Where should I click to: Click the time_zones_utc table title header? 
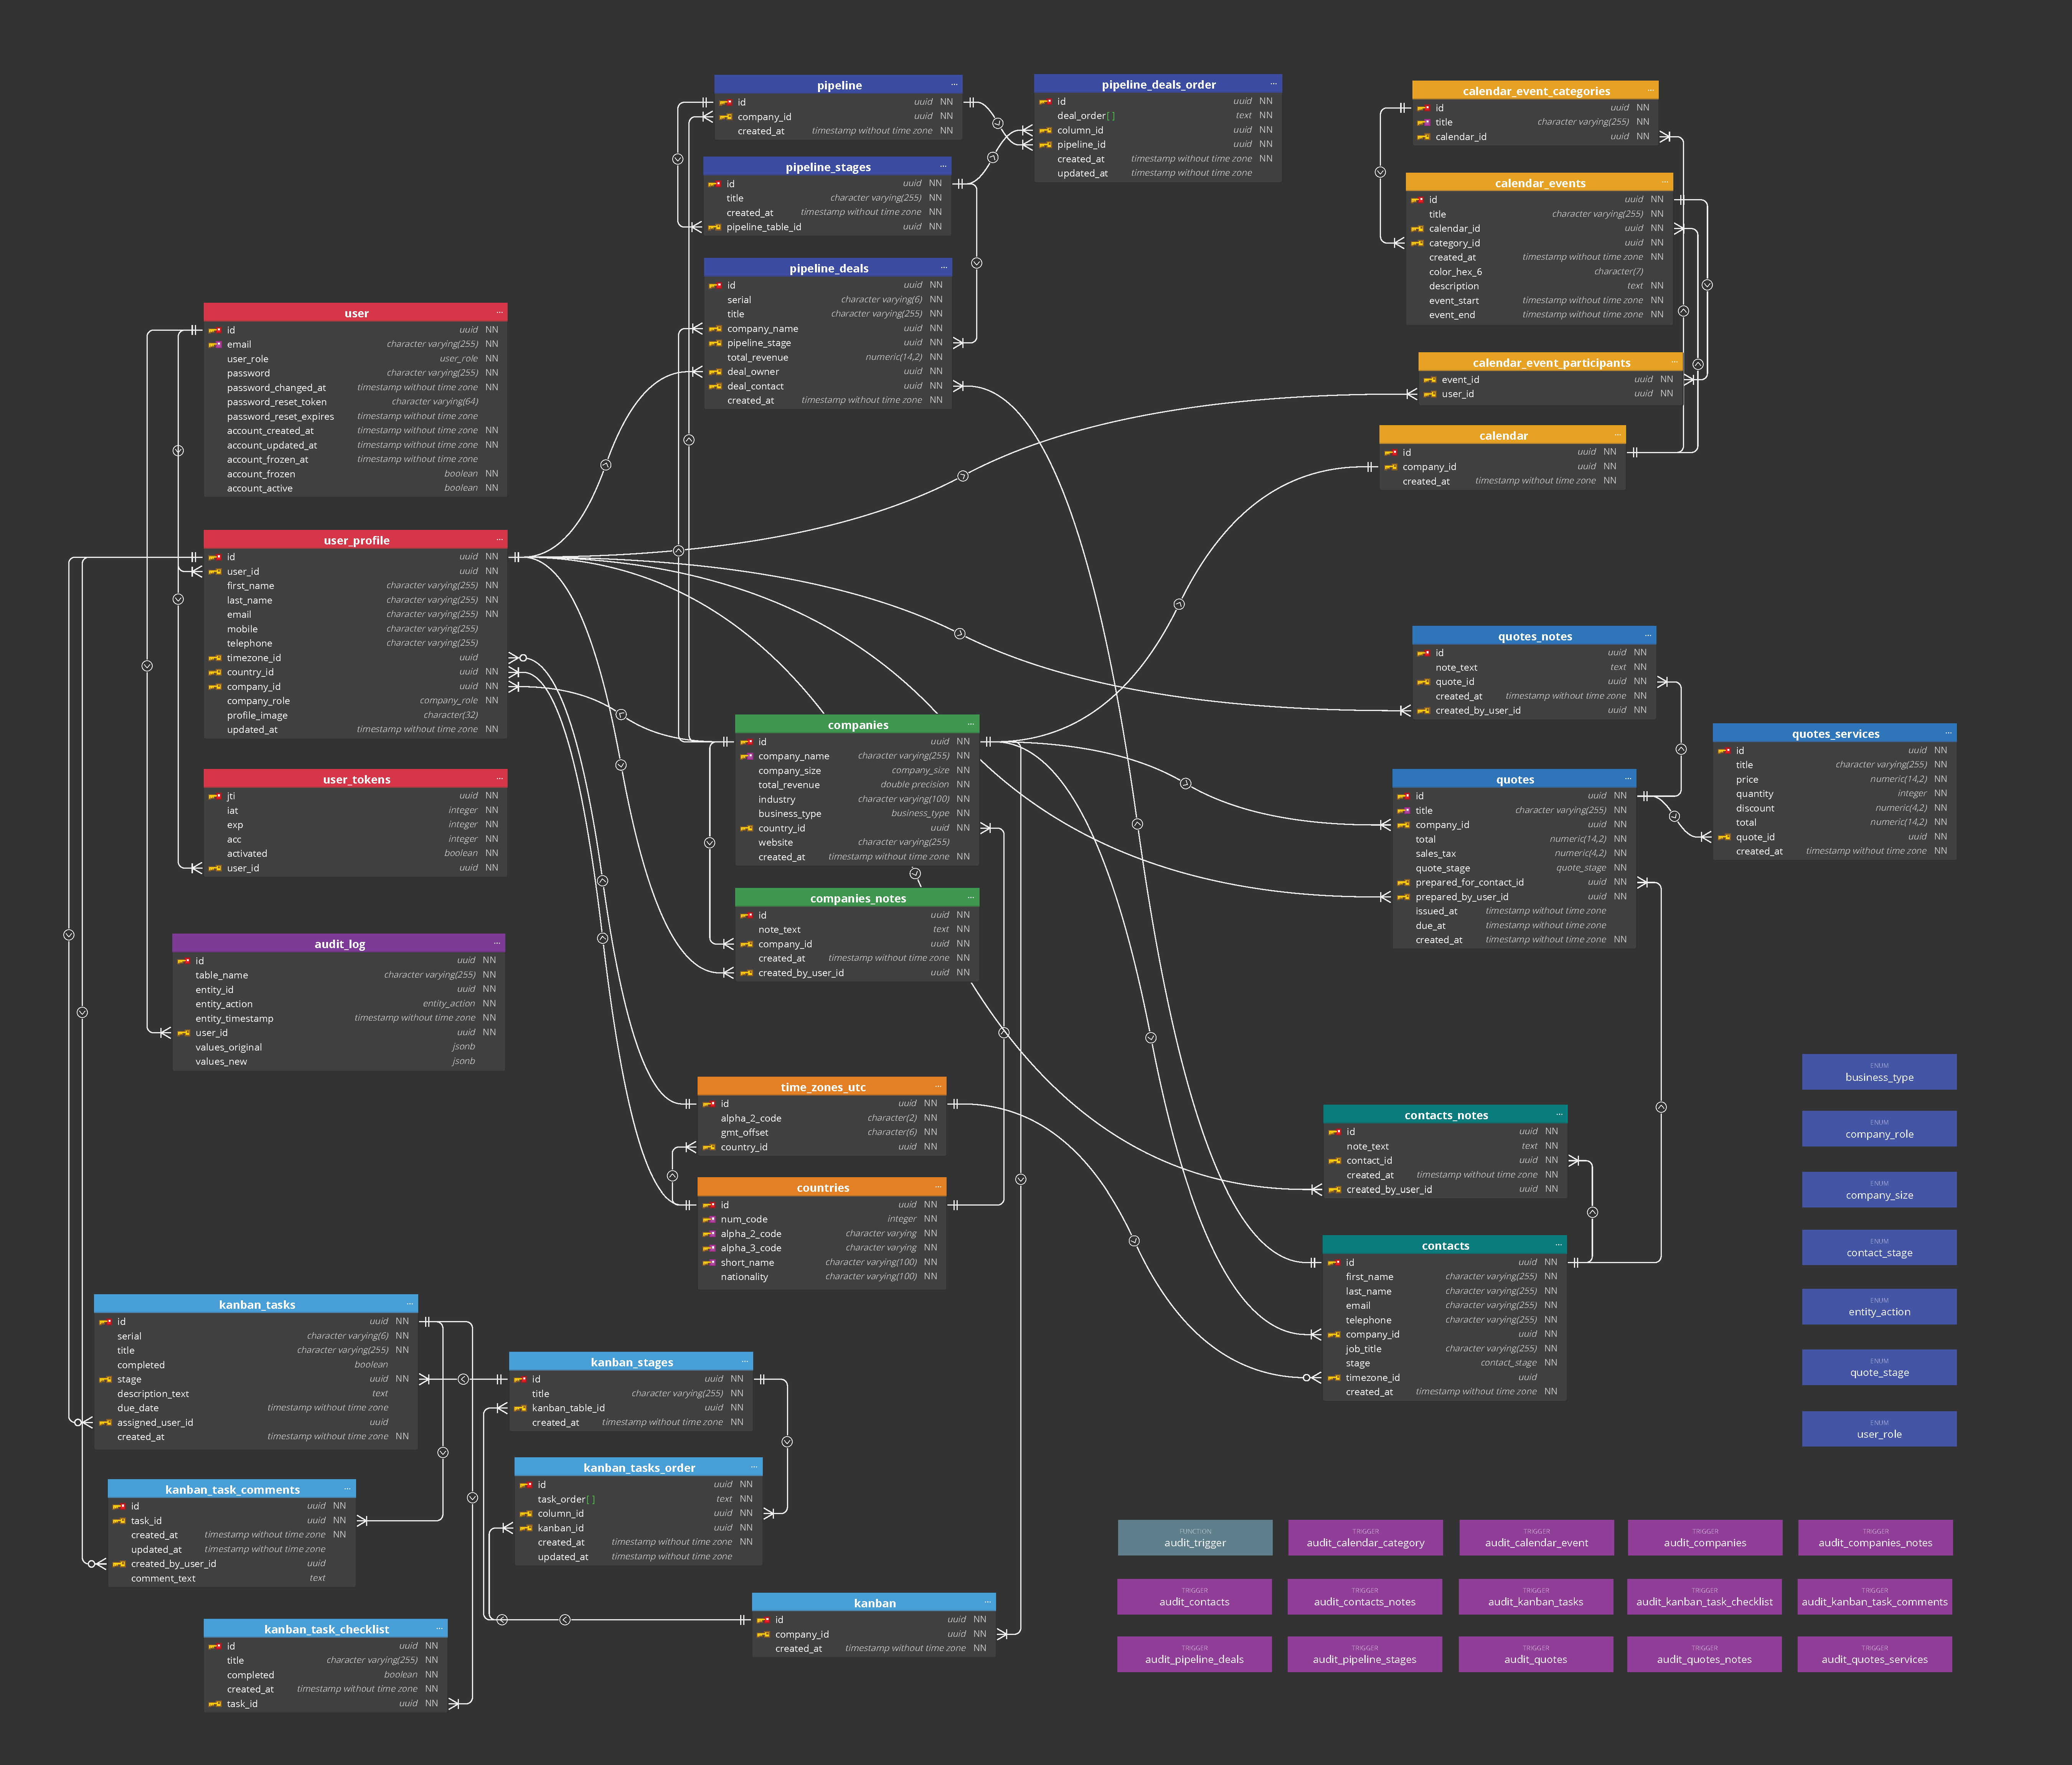[x=822, y=1087]
